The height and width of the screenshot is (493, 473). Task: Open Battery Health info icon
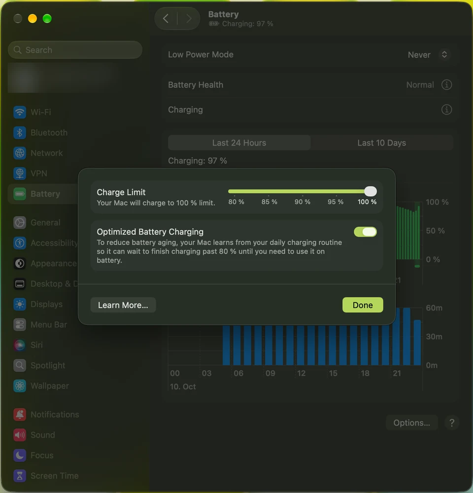pos(446,85)
